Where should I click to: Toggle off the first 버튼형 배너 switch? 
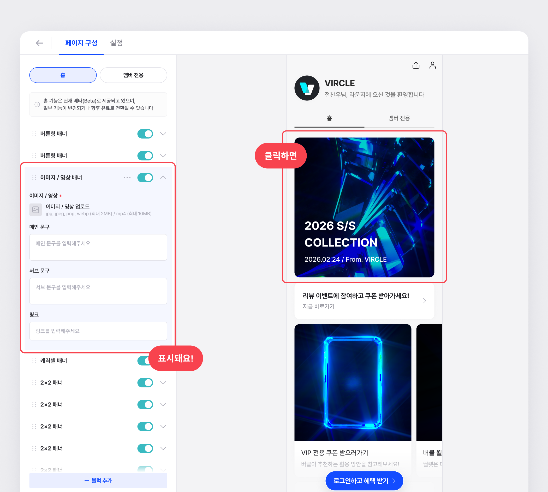tap(145, 134)
